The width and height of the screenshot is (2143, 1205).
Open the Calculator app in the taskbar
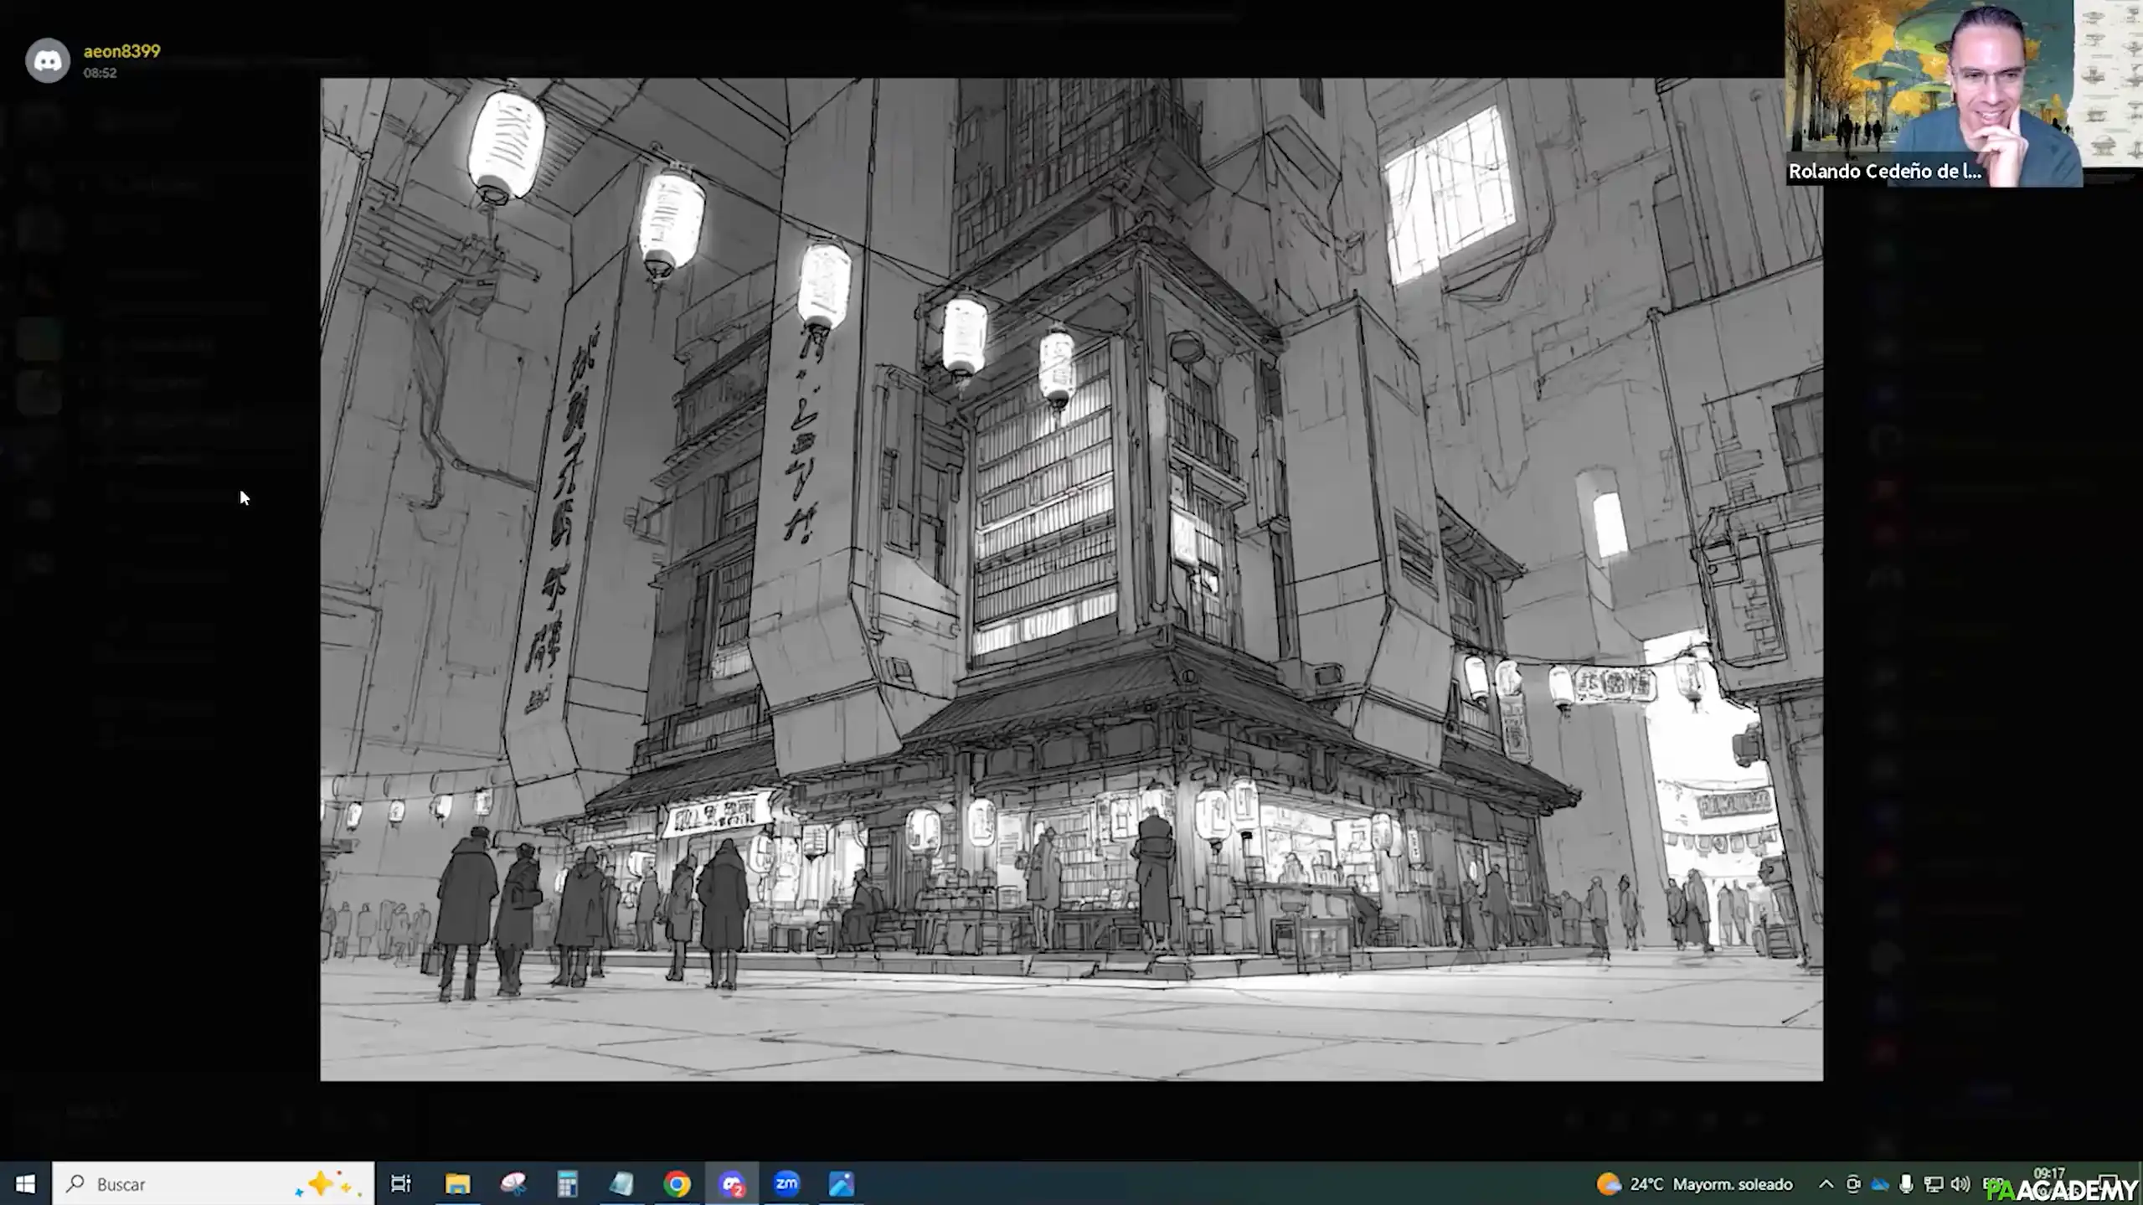coord(568,1184)
